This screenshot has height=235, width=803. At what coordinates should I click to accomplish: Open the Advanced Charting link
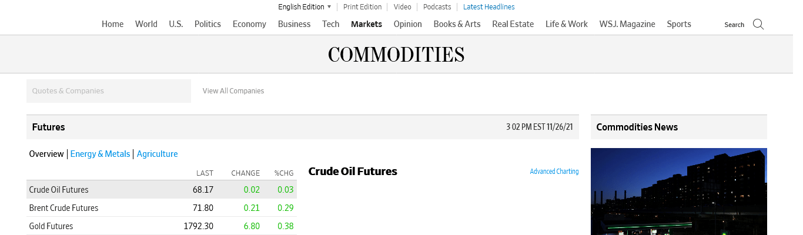(x=554, y=172)
